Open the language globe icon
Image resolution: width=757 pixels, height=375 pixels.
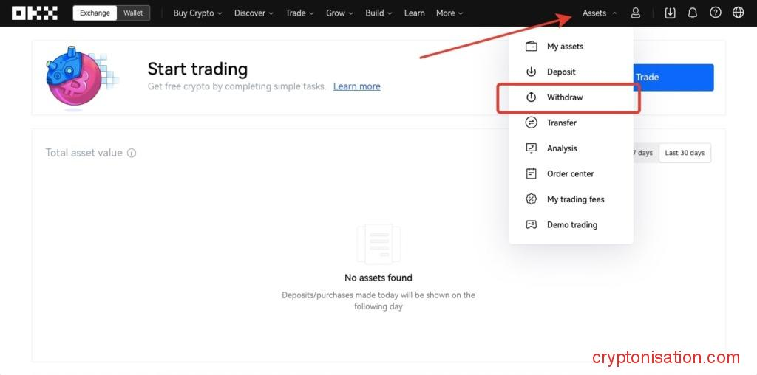pos(738,13)
